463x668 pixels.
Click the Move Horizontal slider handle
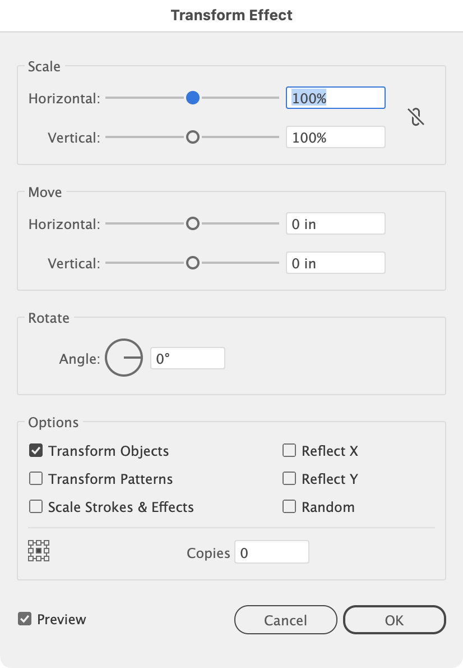[x=193, y=223]
